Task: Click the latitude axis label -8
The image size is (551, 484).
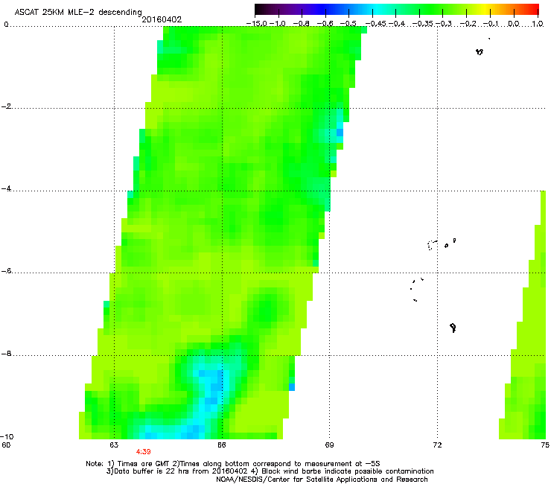Action: pos(7,354)
